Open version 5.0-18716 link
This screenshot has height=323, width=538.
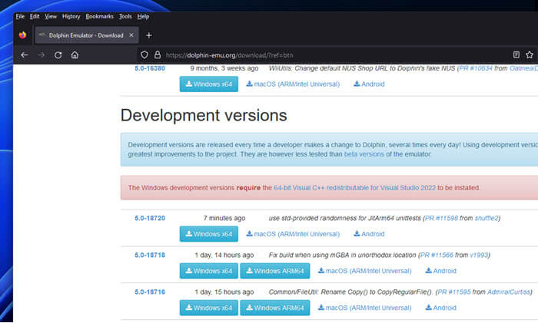150,292
